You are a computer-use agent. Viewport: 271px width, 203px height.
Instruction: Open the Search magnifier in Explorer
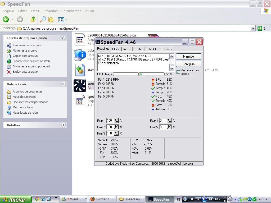pos(43,19)
